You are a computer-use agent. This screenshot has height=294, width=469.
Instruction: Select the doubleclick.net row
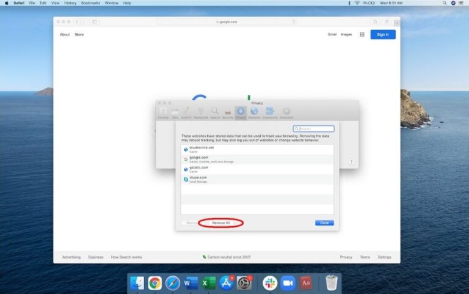pos(257,149)
